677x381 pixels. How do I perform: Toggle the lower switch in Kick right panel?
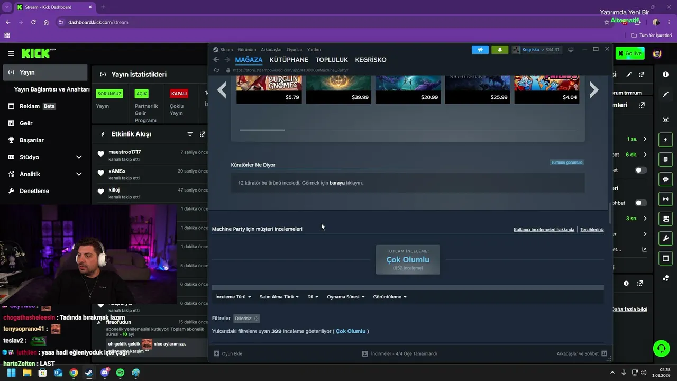pos(641,203)
